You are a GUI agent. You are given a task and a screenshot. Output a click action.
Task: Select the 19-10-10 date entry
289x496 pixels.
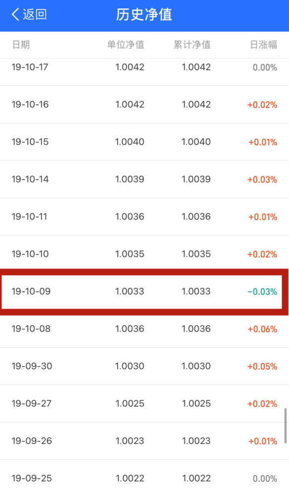[30, 254]
